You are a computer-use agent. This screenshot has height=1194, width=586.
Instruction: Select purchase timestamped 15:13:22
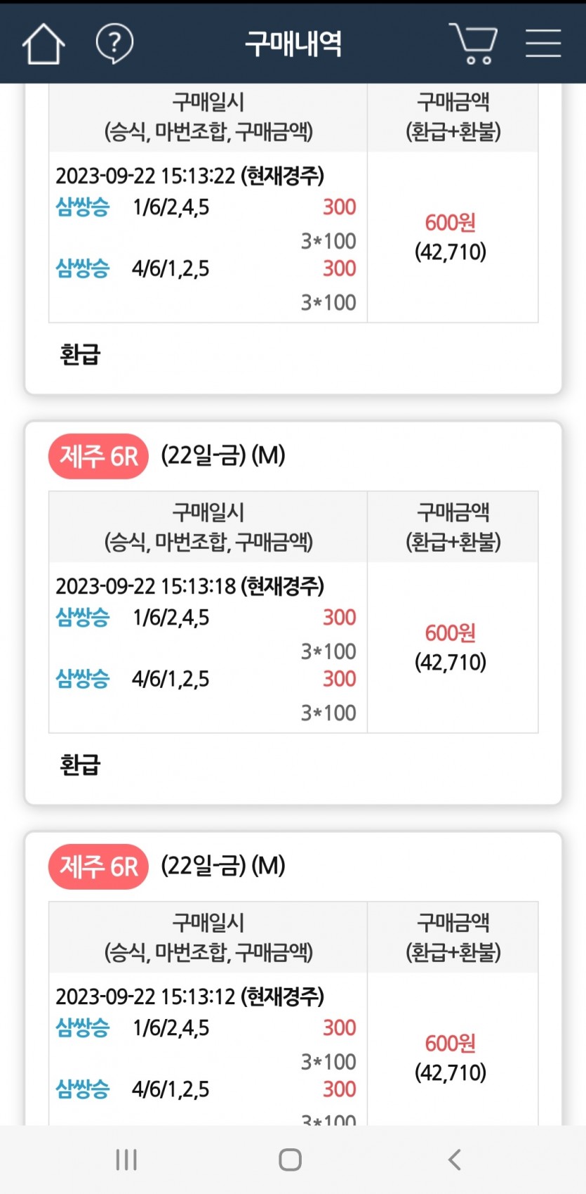189,176
